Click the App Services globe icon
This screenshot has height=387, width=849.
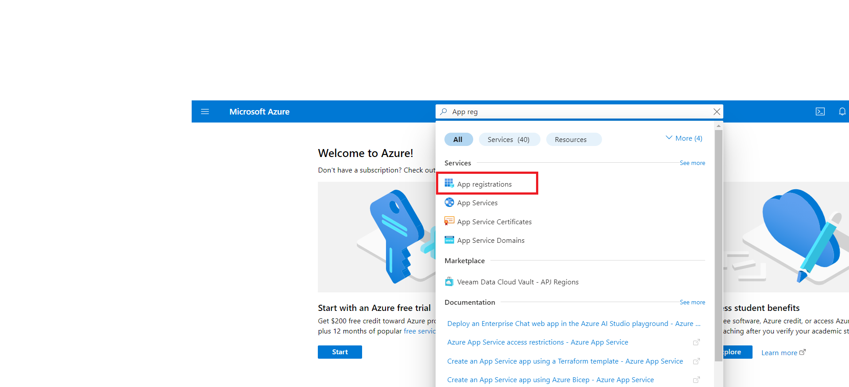(x=449, y=203)
